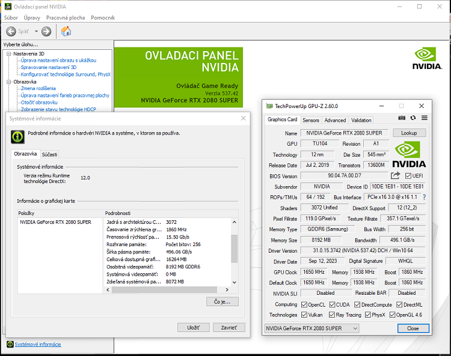
Task: Toggle the UEFI checkbox
Action: [x=408, y=176]
